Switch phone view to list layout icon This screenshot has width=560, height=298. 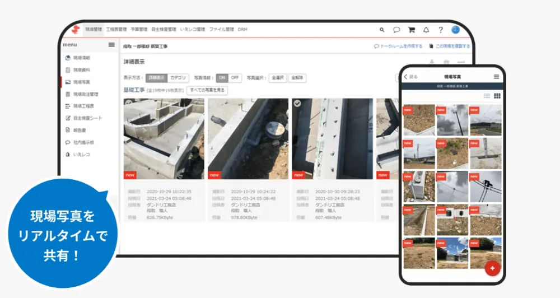point(487,96)
